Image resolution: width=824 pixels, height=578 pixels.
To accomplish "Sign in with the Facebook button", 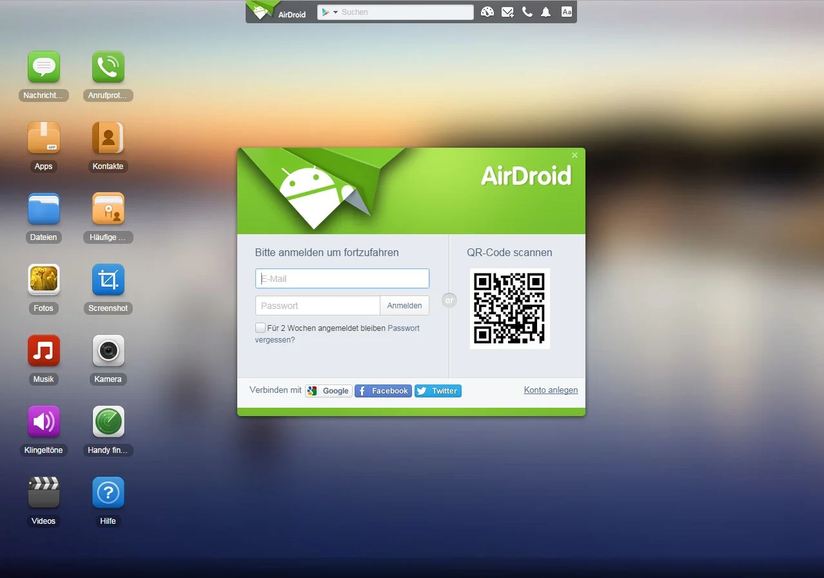I will coord(383,390).
